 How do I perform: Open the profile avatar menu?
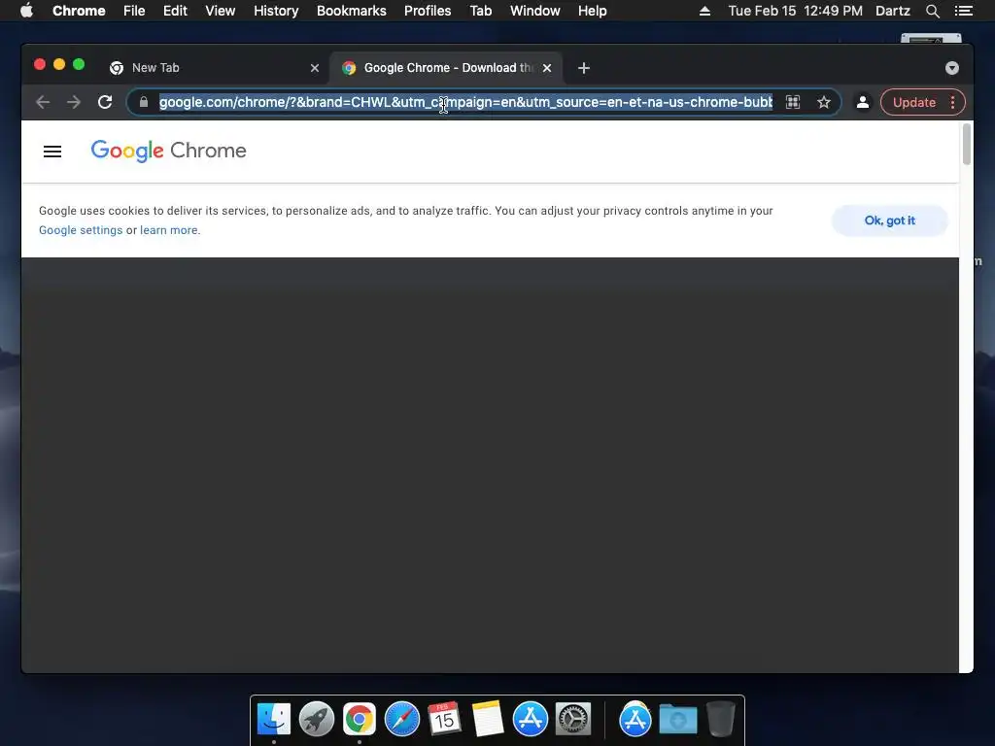863,102
